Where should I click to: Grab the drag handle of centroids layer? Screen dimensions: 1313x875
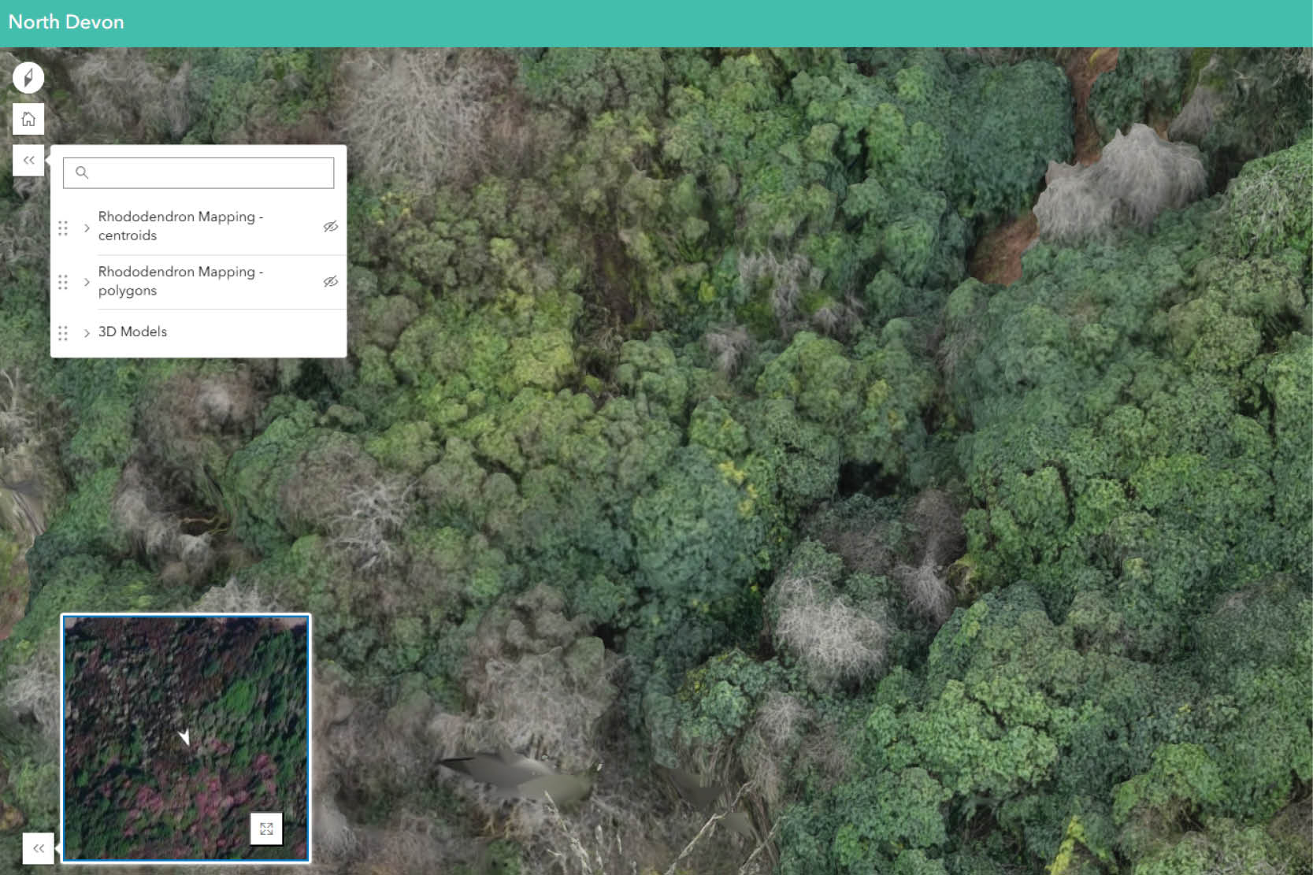[x=63, y=228]
